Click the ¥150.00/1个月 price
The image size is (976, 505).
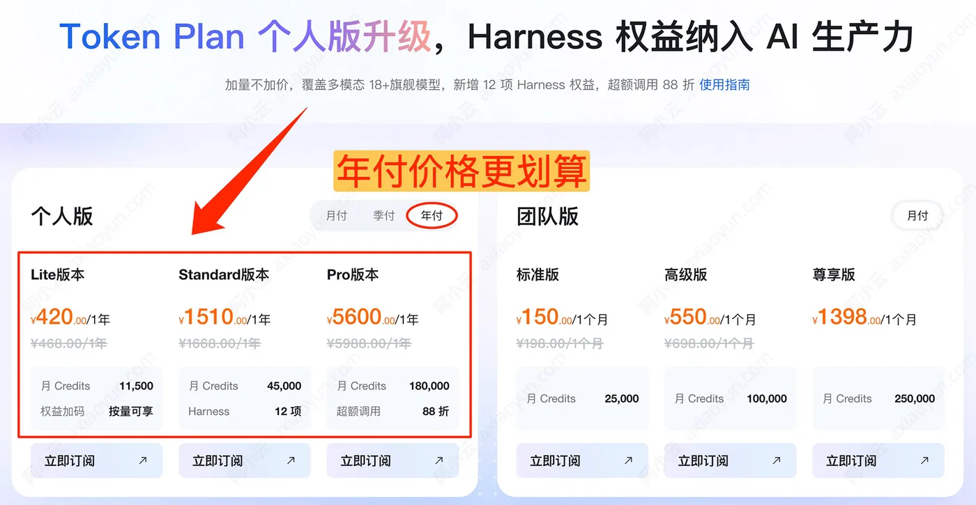click(x=563, y=318)
